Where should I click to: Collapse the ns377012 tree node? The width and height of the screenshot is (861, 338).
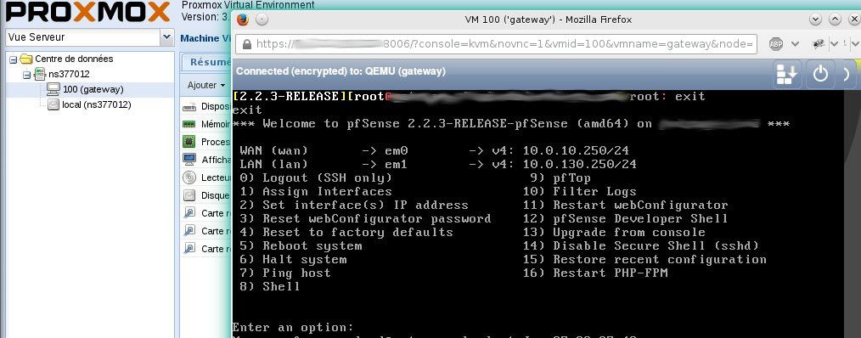(x=27, y=75)
